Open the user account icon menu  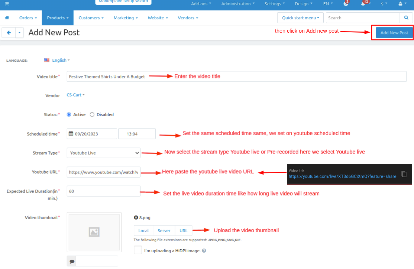point(400,4)
